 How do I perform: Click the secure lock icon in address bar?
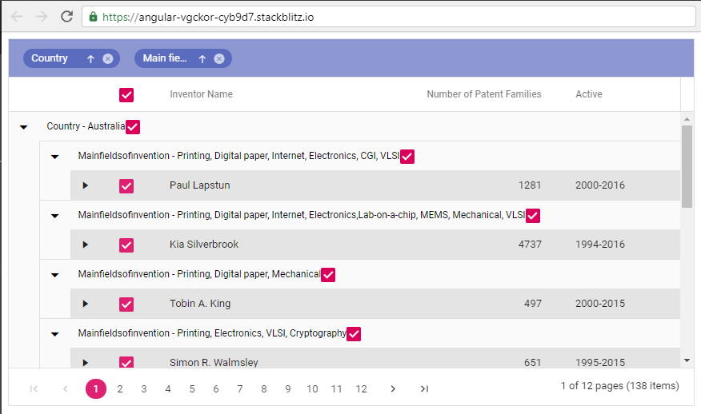[94, 16]
